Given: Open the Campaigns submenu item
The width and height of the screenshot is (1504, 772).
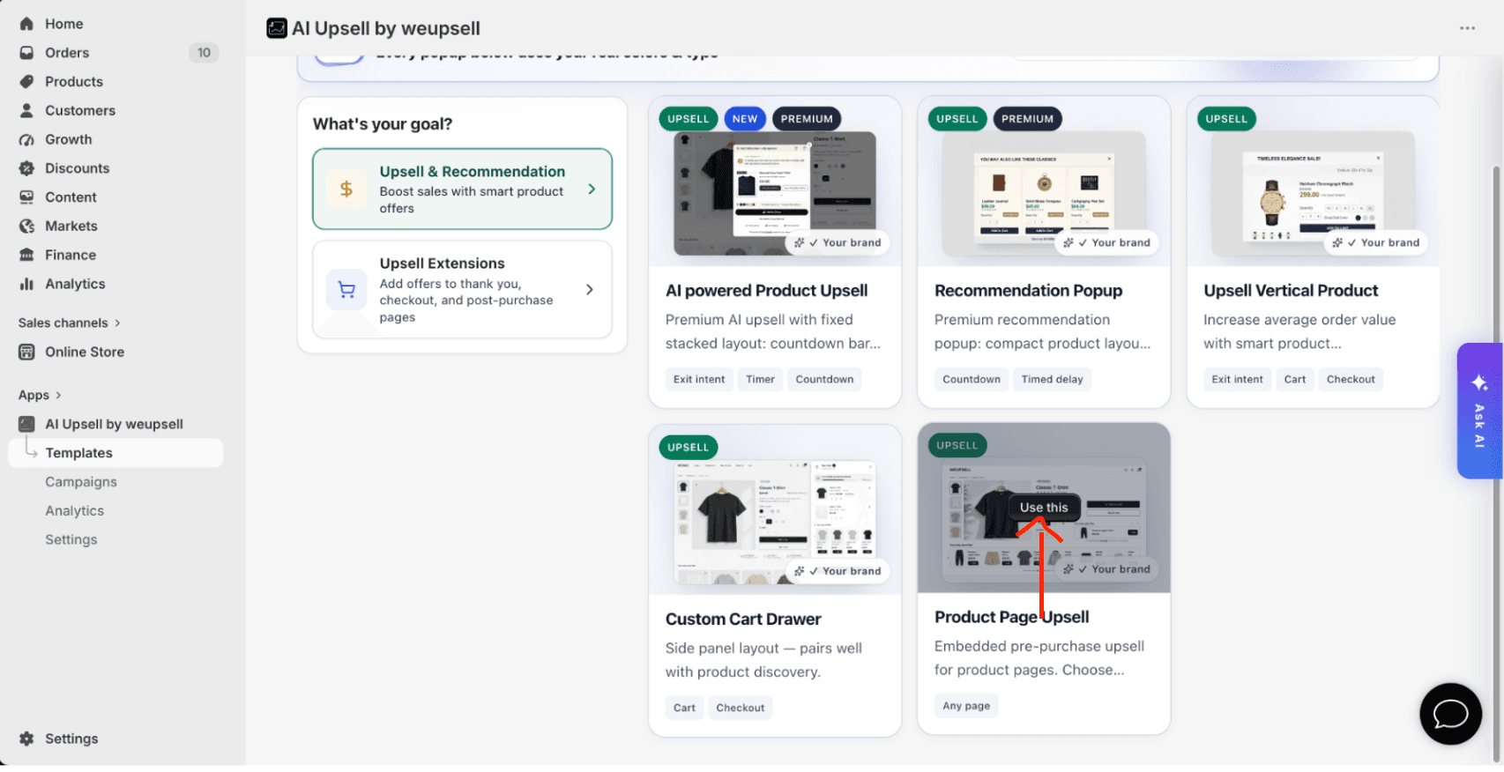Looking at the screenshot, I should click(81, 482).
